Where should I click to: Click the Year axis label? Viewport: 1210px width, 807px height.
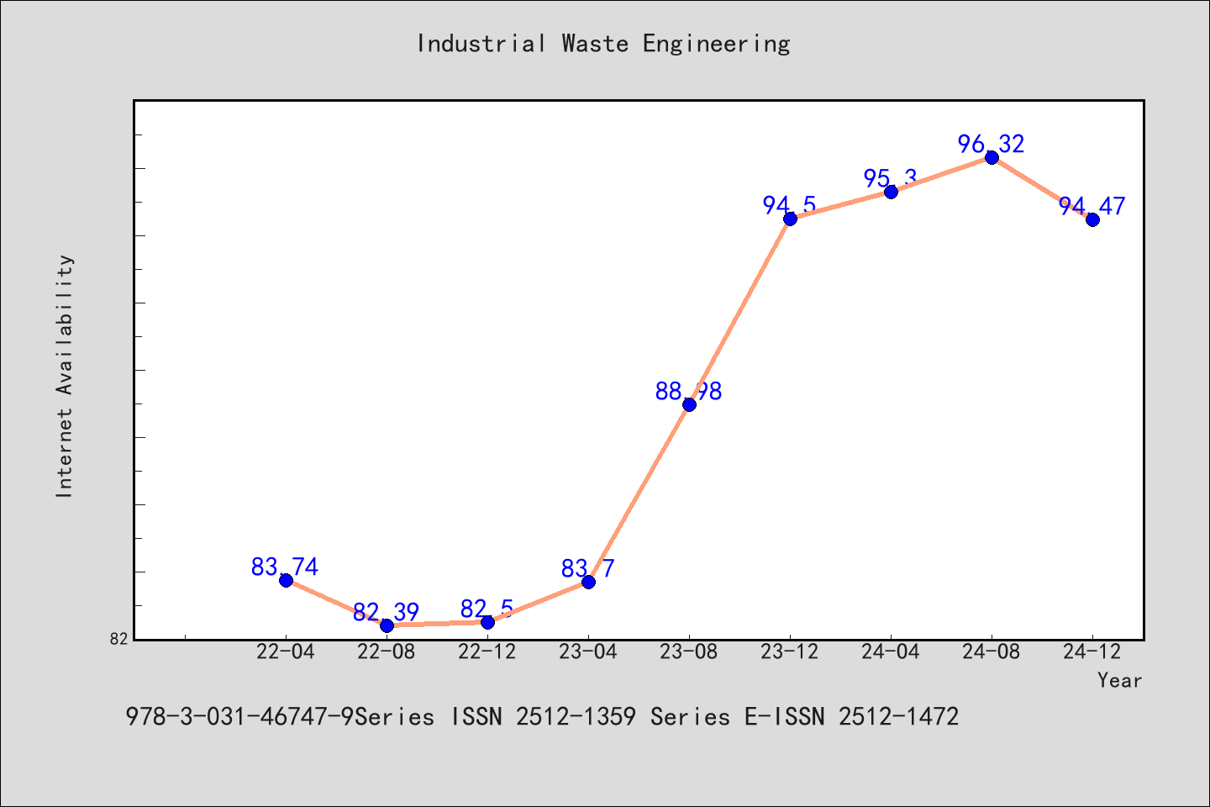coord(1120,680)
